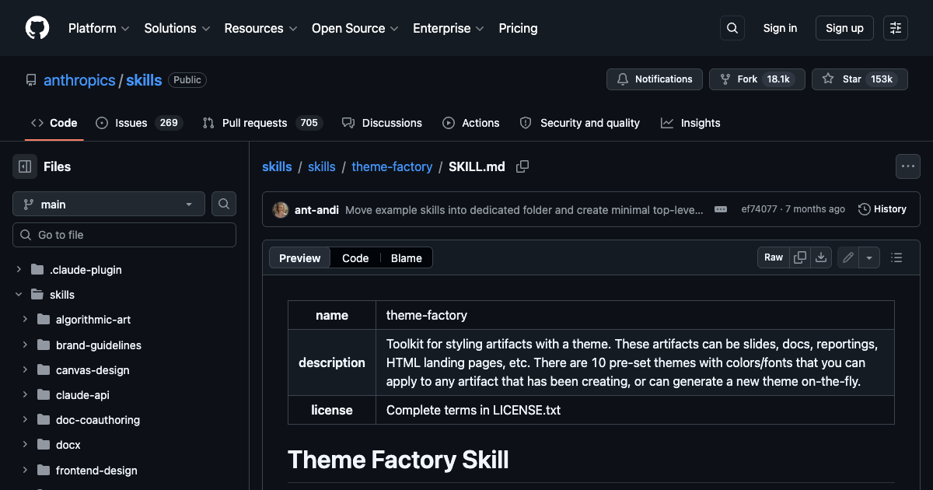
Task: Open the Raw file view
Action: pos(774,257)
